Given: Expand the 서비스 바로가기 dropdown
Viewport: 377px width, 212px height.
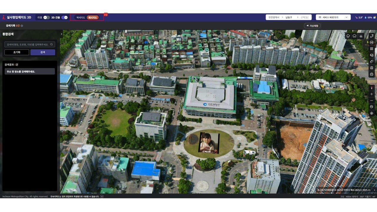Looking at the screenshot, I should 333,17.
